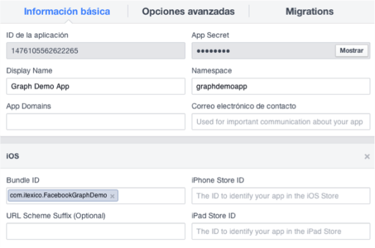Click the Bundle ID label
375x248 pixels.
tap(22, 180)
